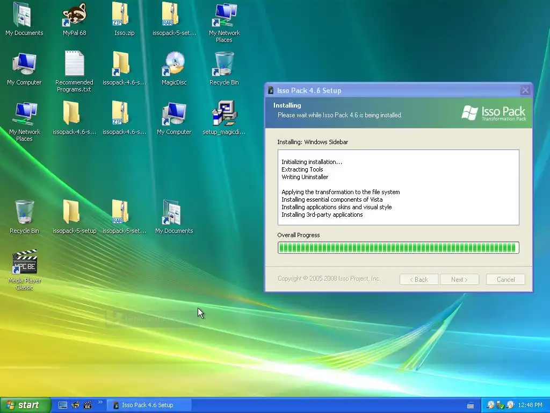Close the Isso Pack 4.6 Setup window

point(525,90)
